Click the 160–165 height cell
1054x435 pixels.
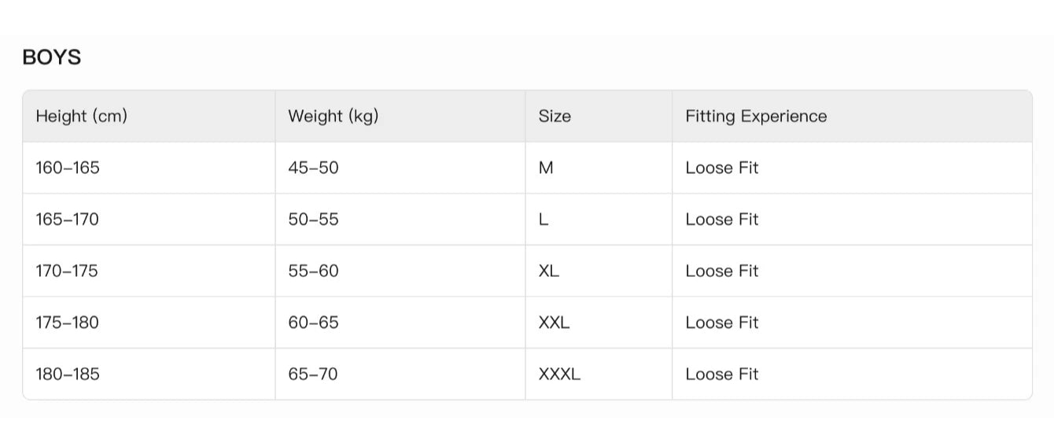[68, 168]
